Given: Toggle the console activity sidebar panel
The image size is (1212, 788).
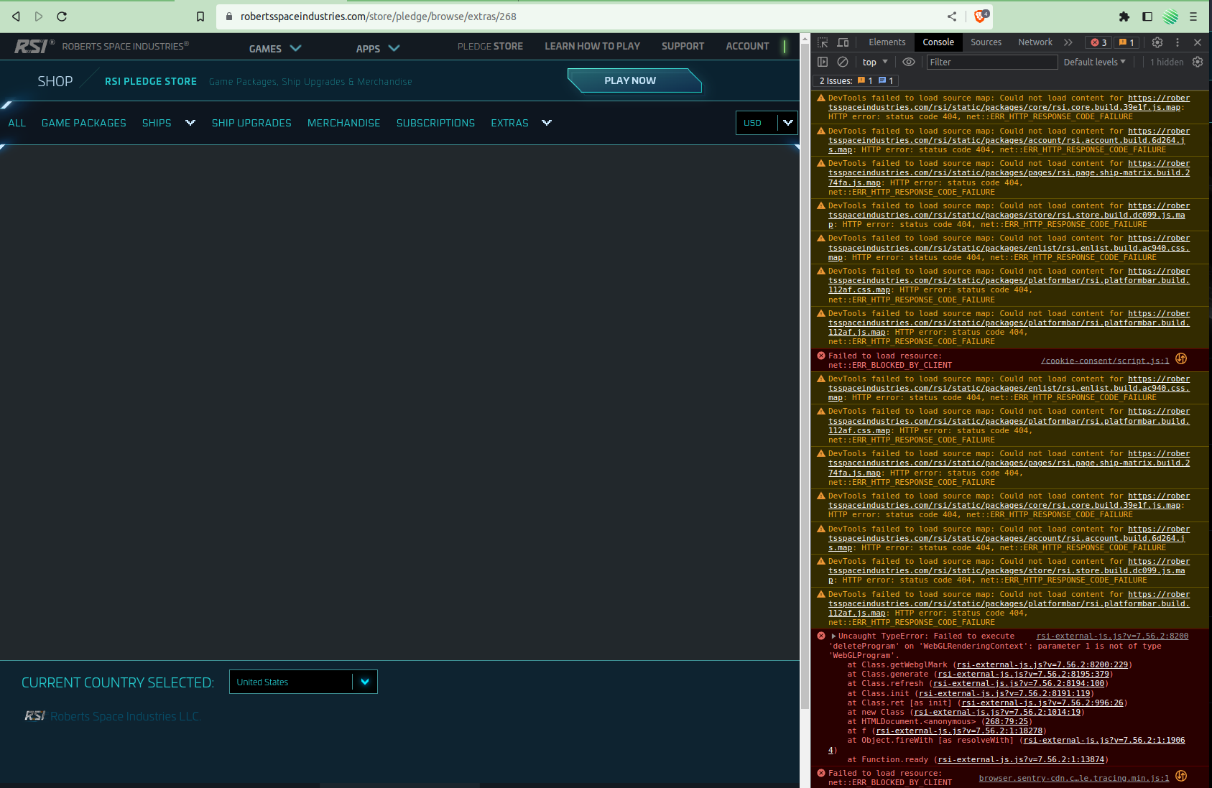Looking at the screenshot, I should [x=823, y=62].
